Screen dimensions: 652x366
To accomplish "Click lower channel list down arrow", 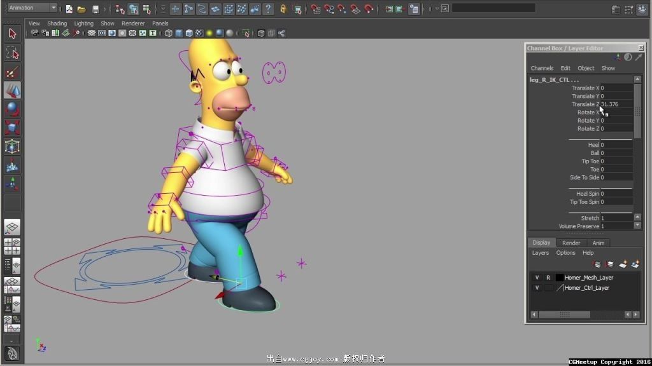I will pyautogui.click(x=637, y=226).
